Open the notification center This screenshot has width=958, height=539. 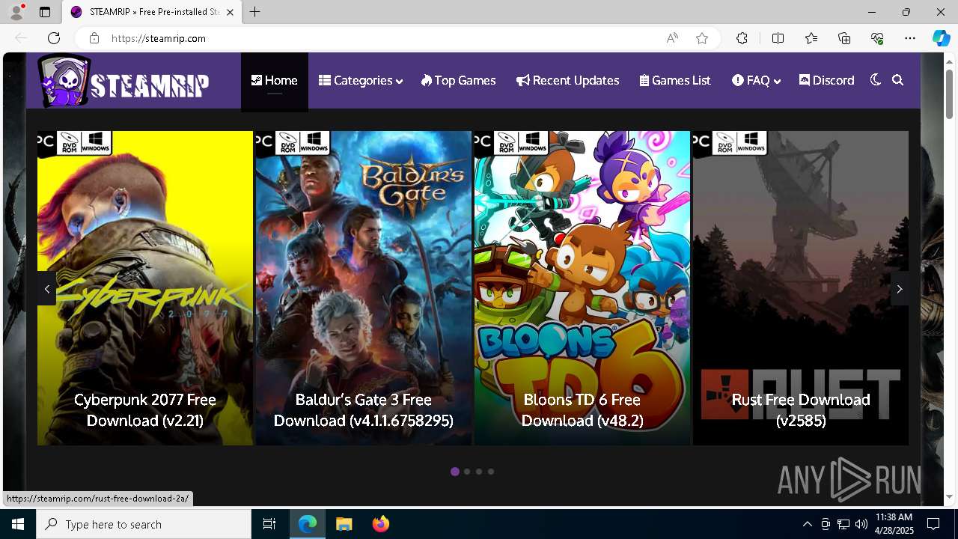click(x=933, y=524)
